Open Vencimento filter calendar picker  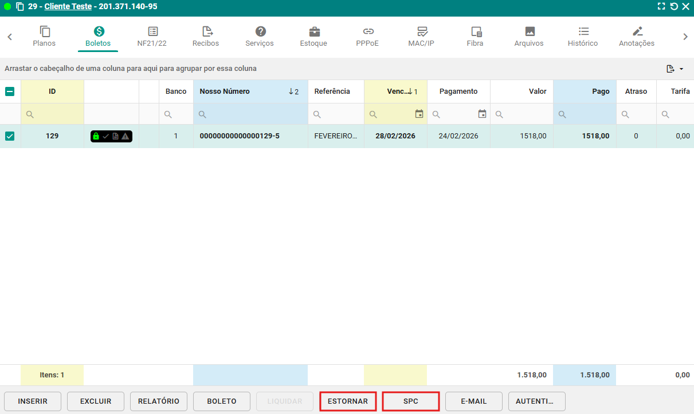419,114
